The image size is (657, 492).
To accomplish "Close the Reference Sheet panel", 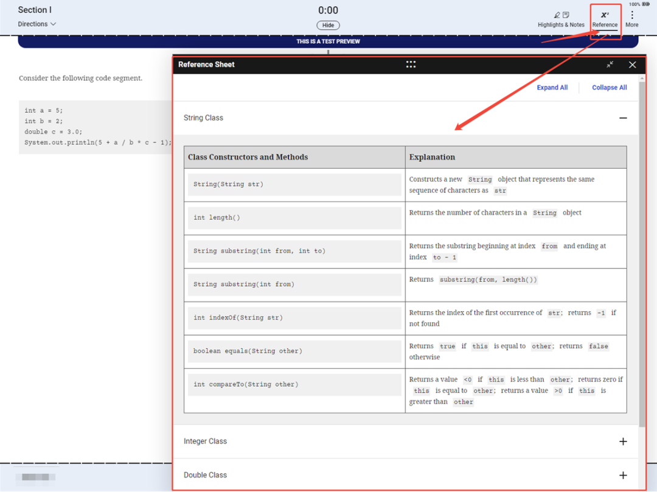I will [633, 65].
